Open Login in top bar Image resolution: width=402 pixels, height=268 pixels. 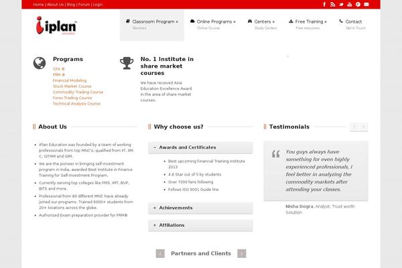click(98, 5)
